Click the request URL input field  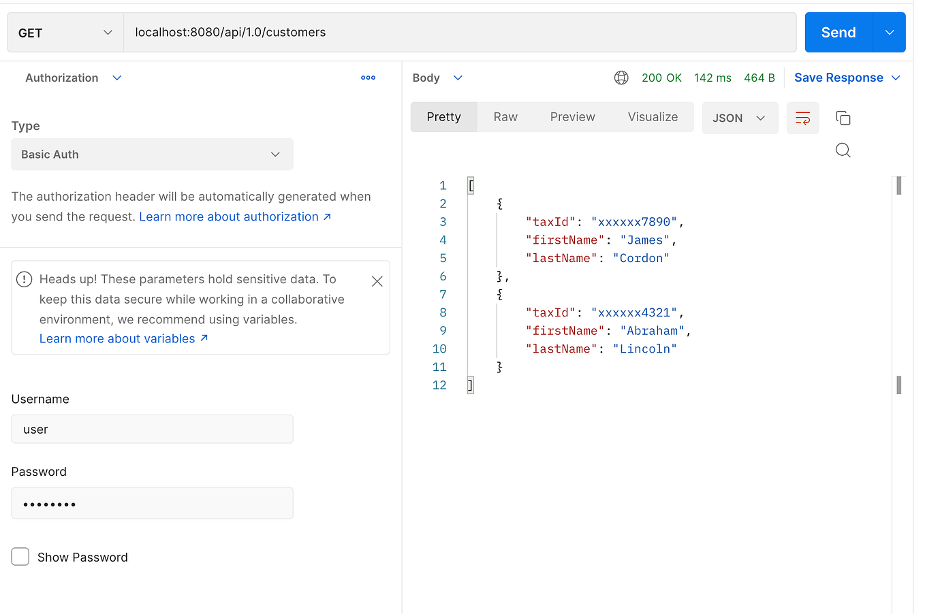click(460, 32)
